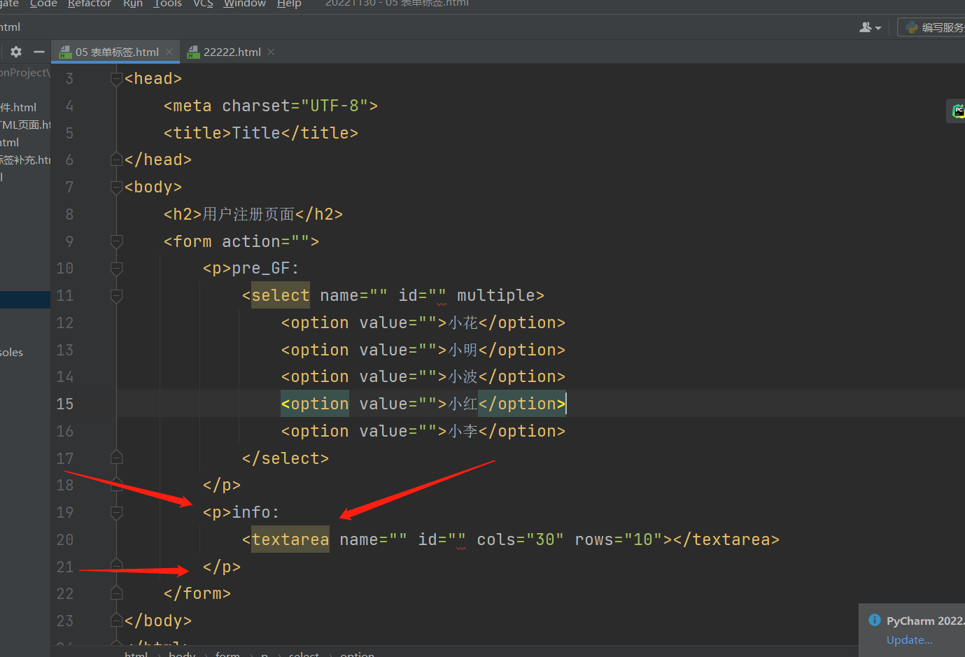Click the textarea tag name on line 20

[x=290, y=539]
